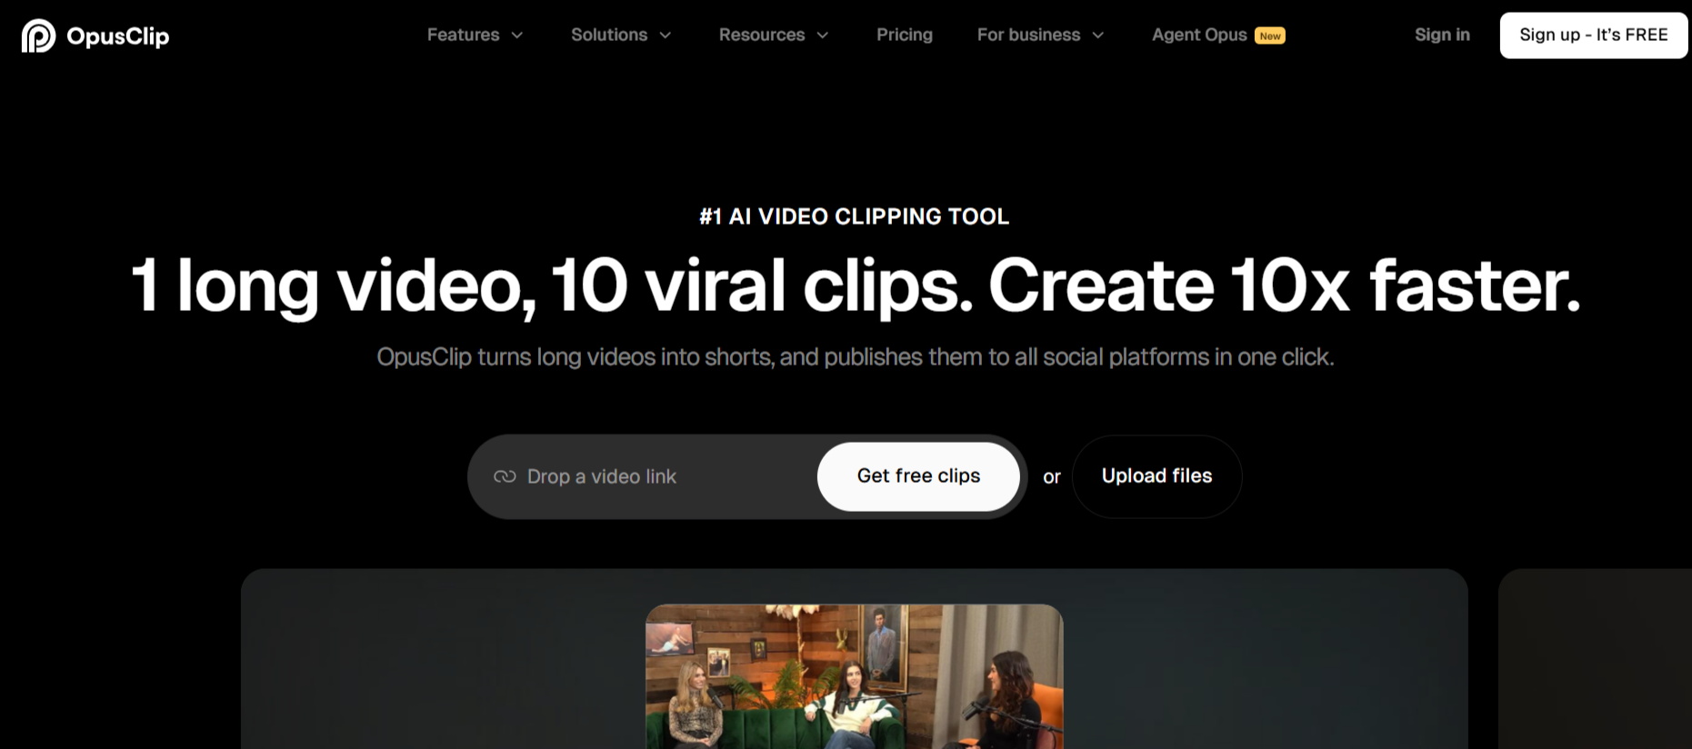
Task: Expand the For business dropdown chevron
Action: [x=1098, y=35]
